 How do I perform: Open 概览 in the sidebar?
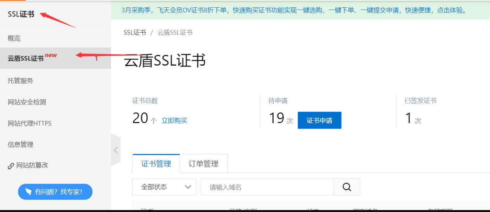click(x=14, y=38)
